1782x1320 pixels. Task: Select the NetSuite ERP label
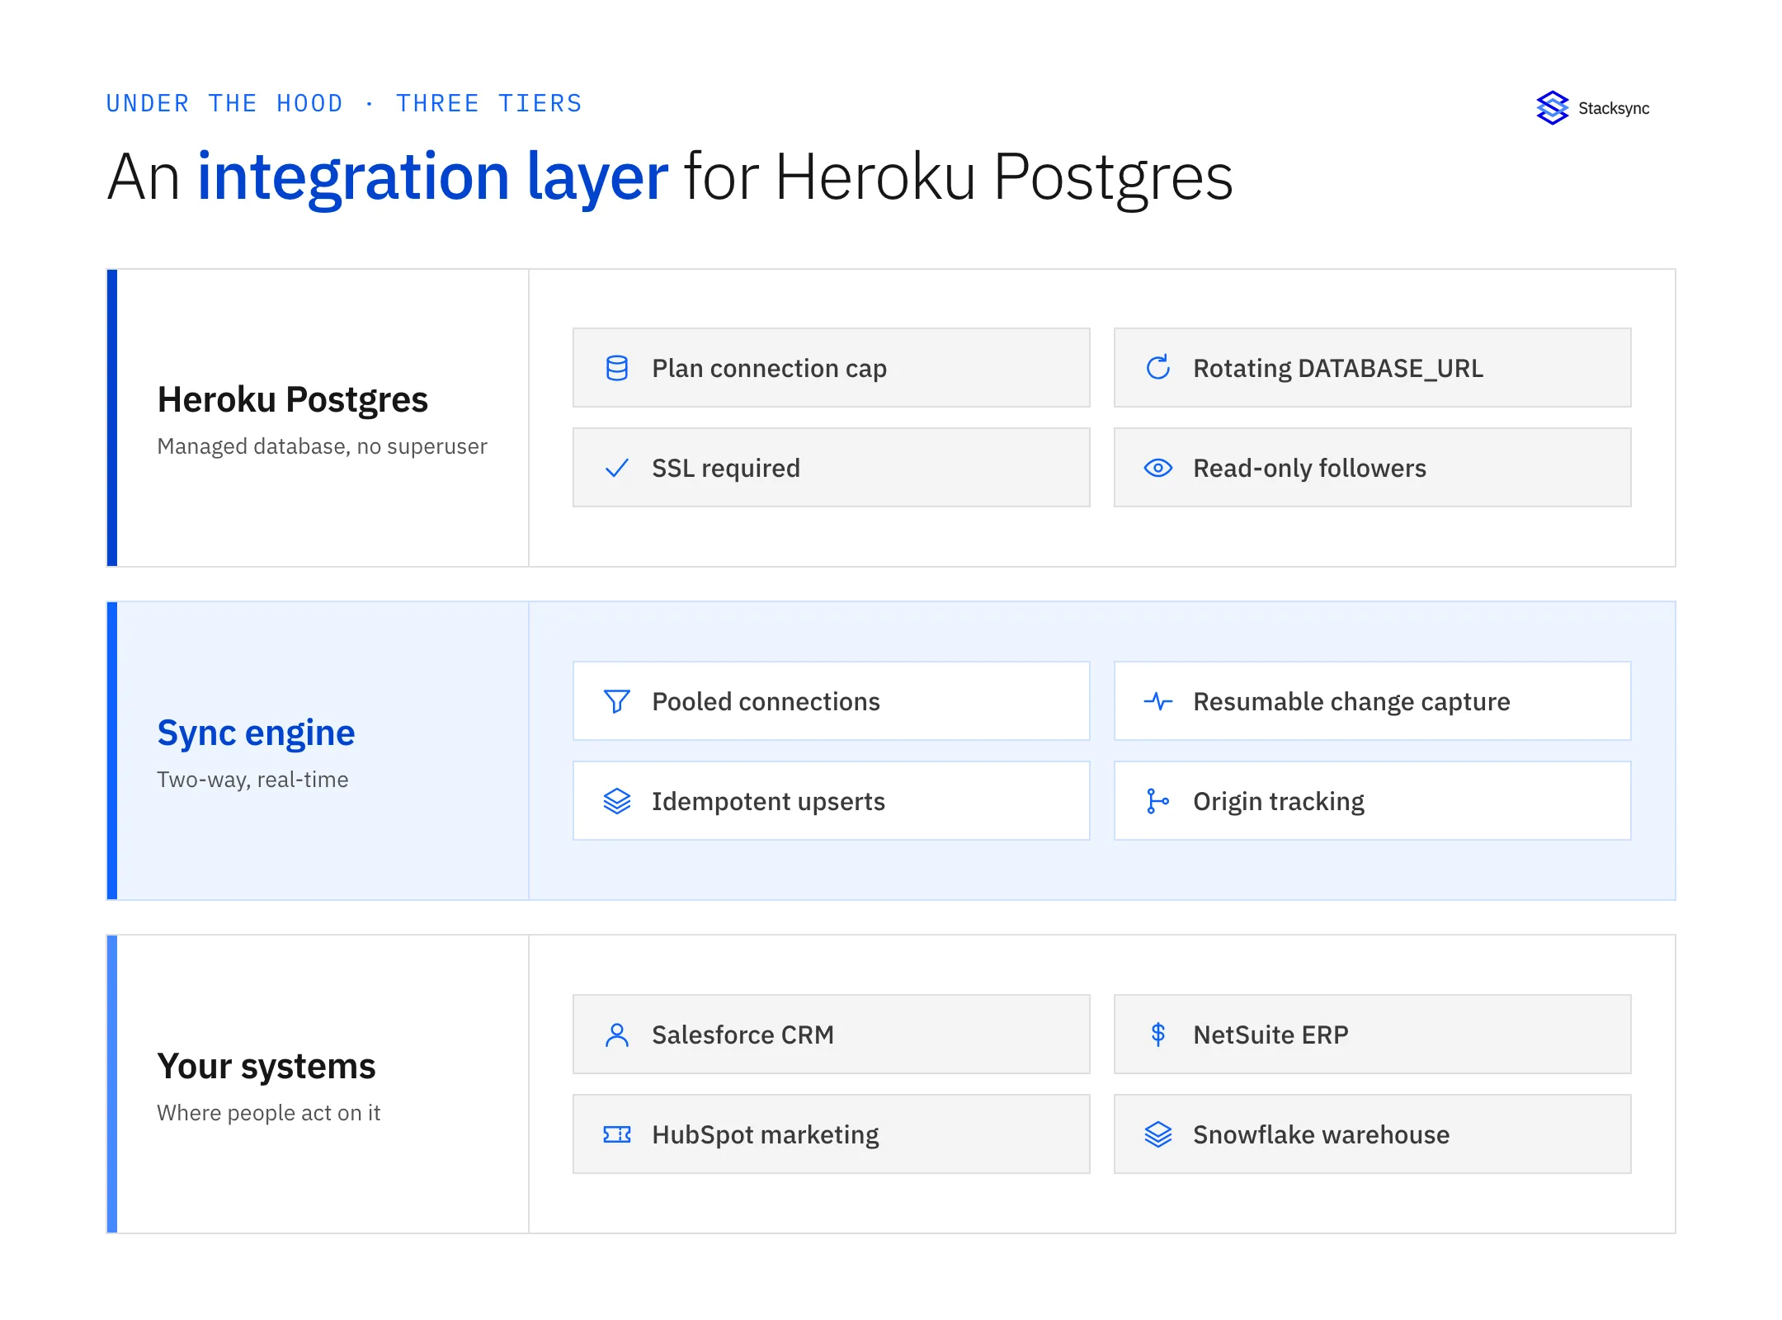tap(1270, 1035)
